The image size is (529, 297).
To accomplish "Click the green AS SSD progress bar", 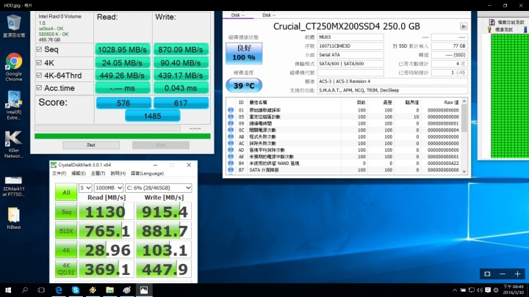I will click(123, 136).
